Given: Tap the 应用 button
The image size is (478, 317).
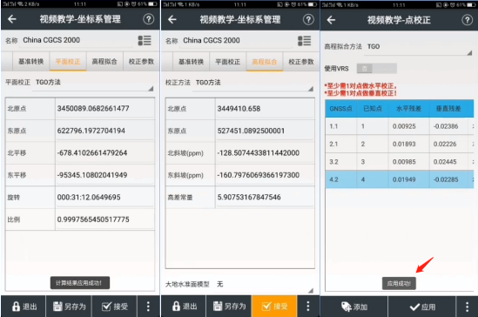Looking at the screenshot, I should point(422,307).
